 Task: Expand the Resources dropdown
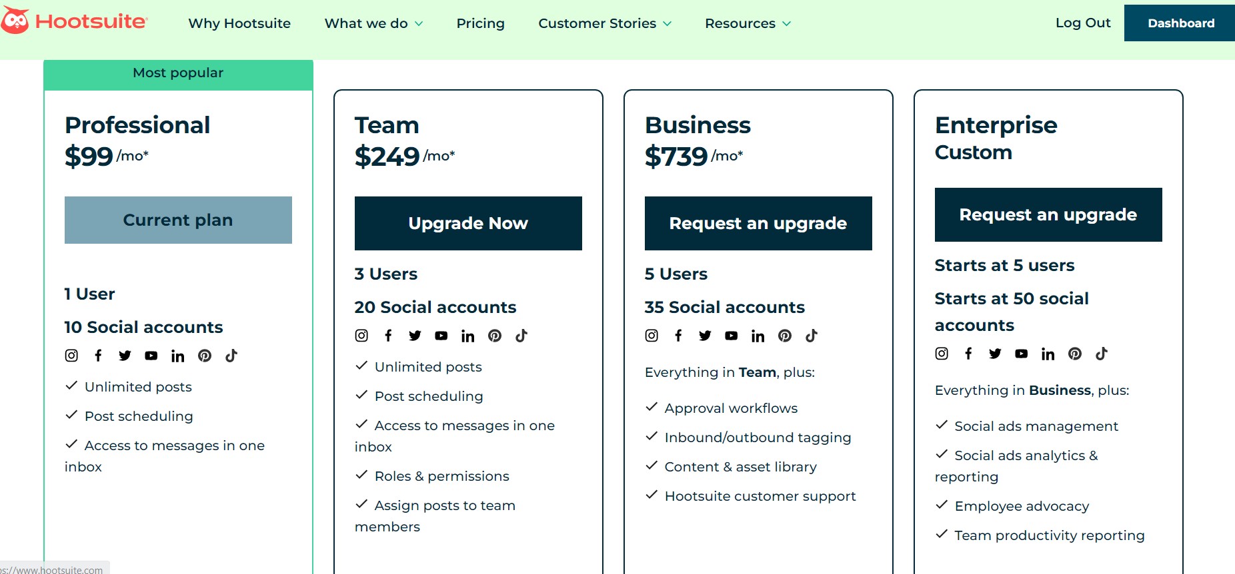(748, 23)
